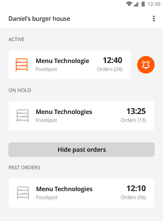Viewport: 163px width, 221px height.
Task: Click the gray shelf icon in past order
Action: (x=23, y=193)
